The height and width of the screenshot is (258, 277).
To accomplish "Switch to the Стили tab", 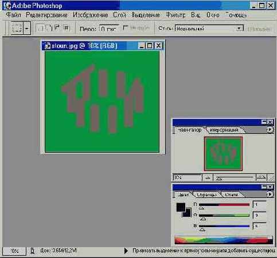I will (x=232, y=195).
